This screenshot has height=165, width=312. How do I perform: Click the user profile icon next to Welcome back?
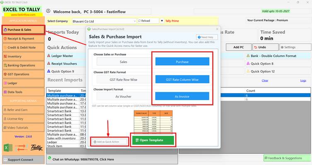pyautogui.click(x=48, y=11)
